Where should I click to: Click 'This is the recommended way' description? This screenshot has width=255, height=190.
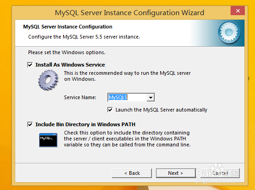[x=127, y=76]
